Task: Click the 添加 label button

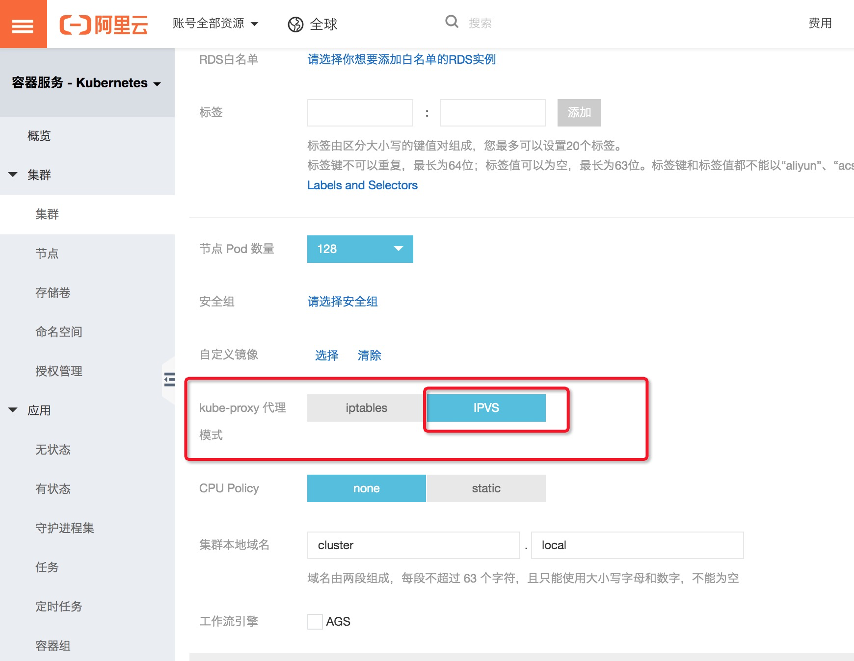Action: [x=579, y=113]
